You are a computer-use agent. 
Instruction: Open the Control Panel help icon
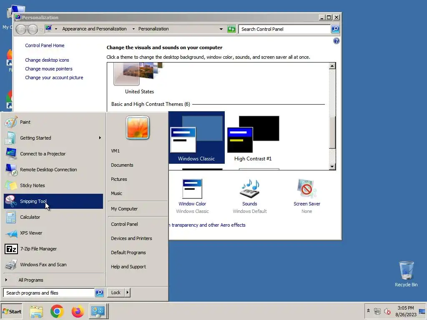337,41
